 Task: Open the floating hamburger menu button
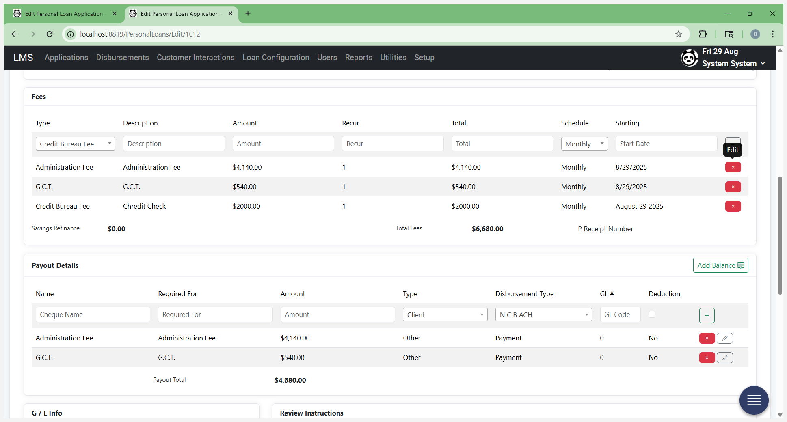754,400
